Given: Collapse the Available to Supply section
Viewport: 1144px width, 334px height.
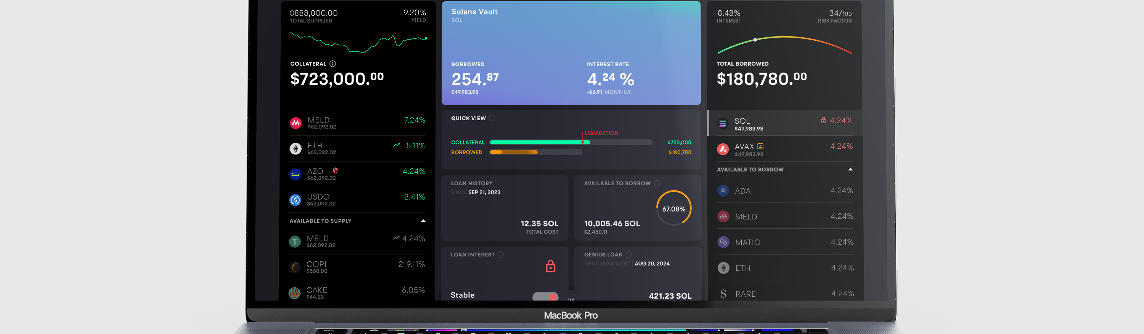Looking at the screenshot, I should point(423,221).
